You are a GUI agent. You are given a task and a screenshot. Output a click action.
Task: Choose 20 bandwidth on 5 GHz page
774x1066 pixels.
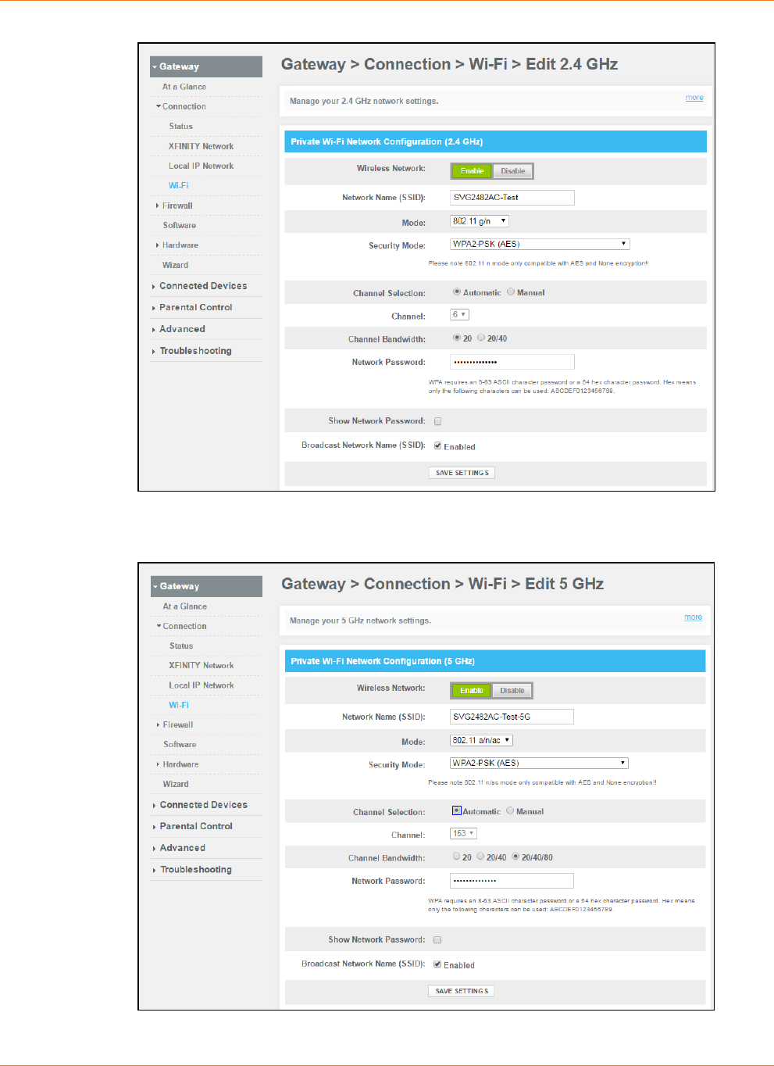[x=456, y=857]
